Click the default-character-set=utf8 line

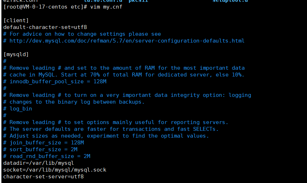point(45,27)
